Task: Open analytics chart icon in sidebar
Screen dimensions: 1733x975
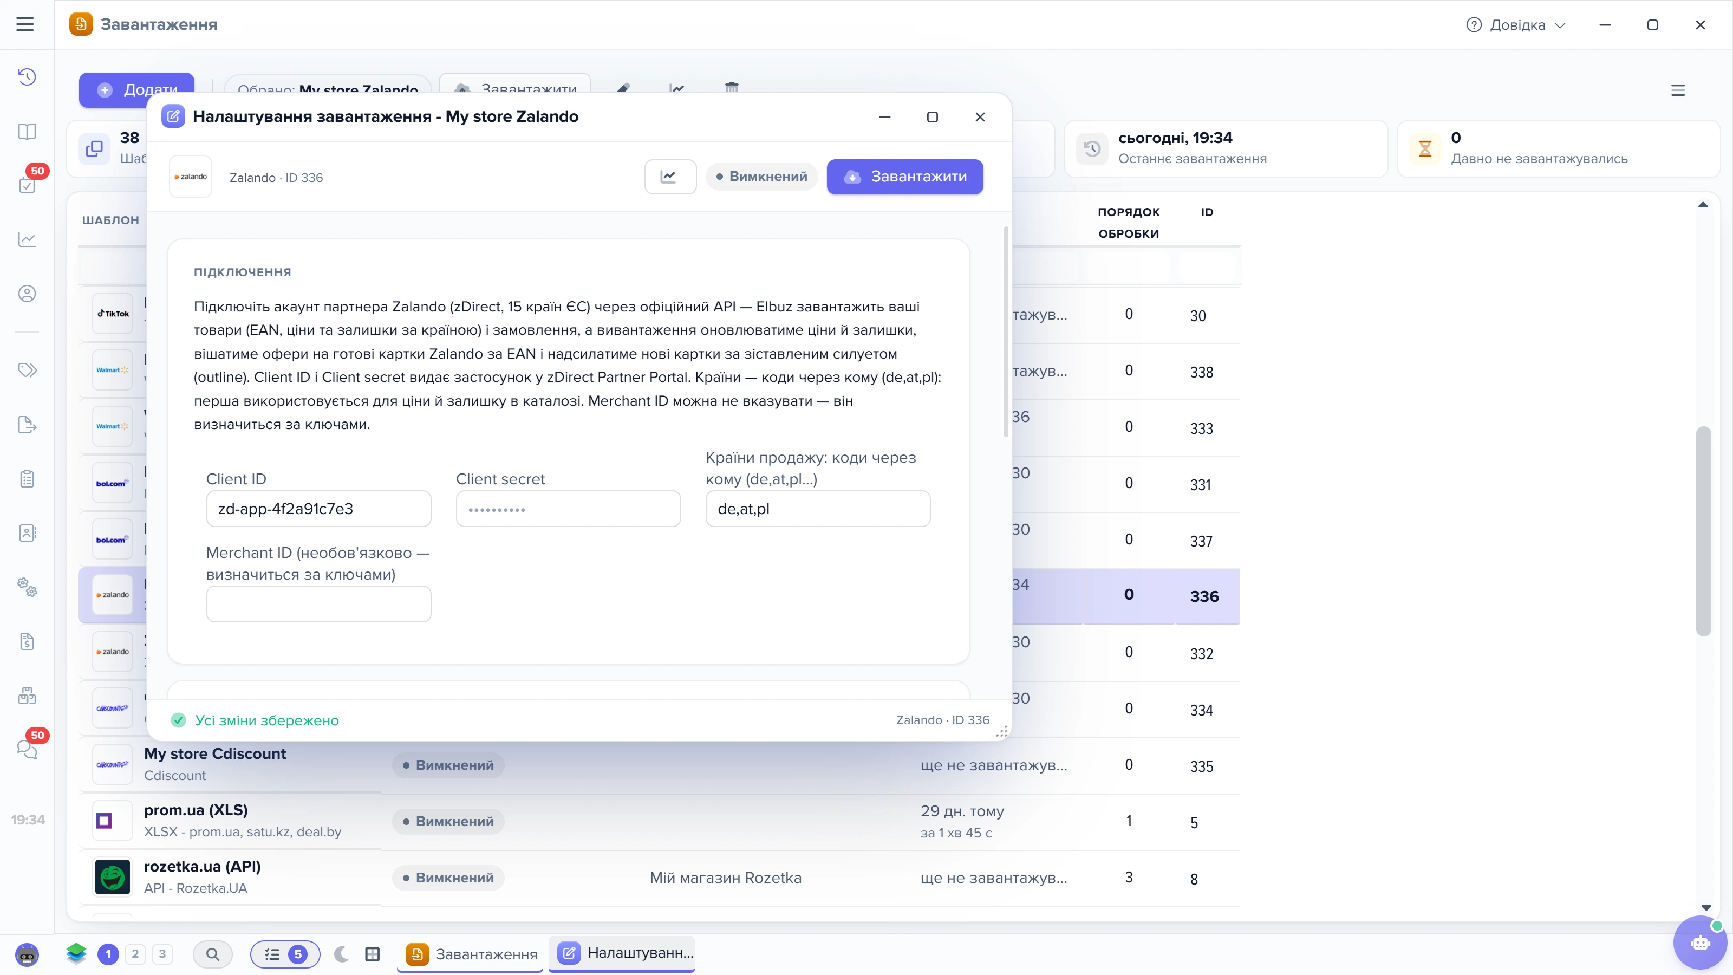Action: 27,239
